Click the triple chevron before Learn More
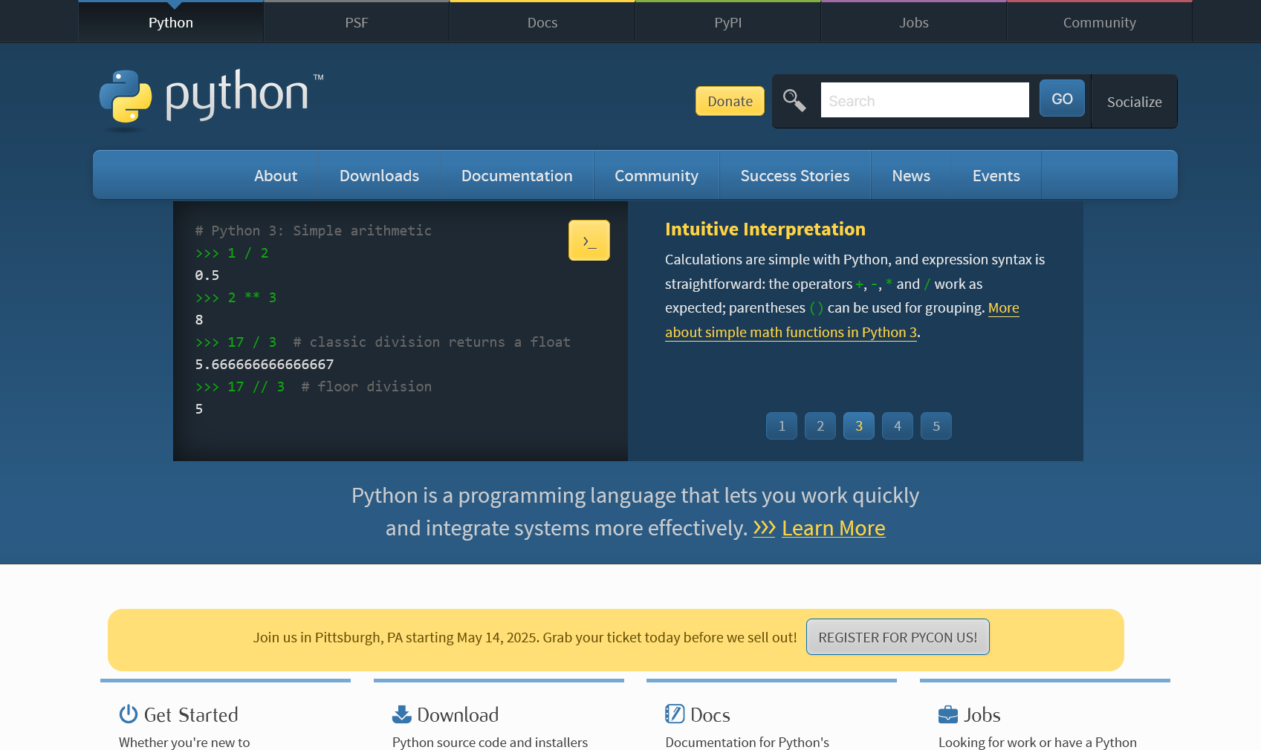The height and width of the screenshot is (750, 1261). (764, 528)
